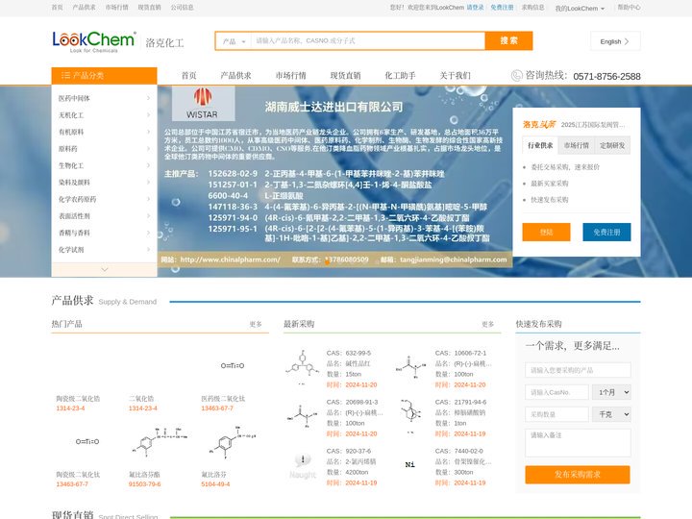Click the 2025江苏国际... headline
Screen dimensions: 692x519
(593, 125)
